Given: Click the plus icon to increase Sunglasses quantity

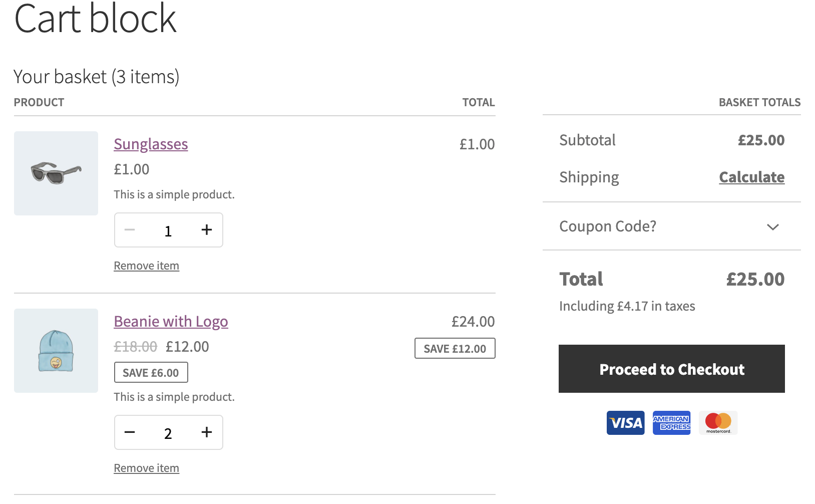Looking at the screenshot, I should point(206,230).
